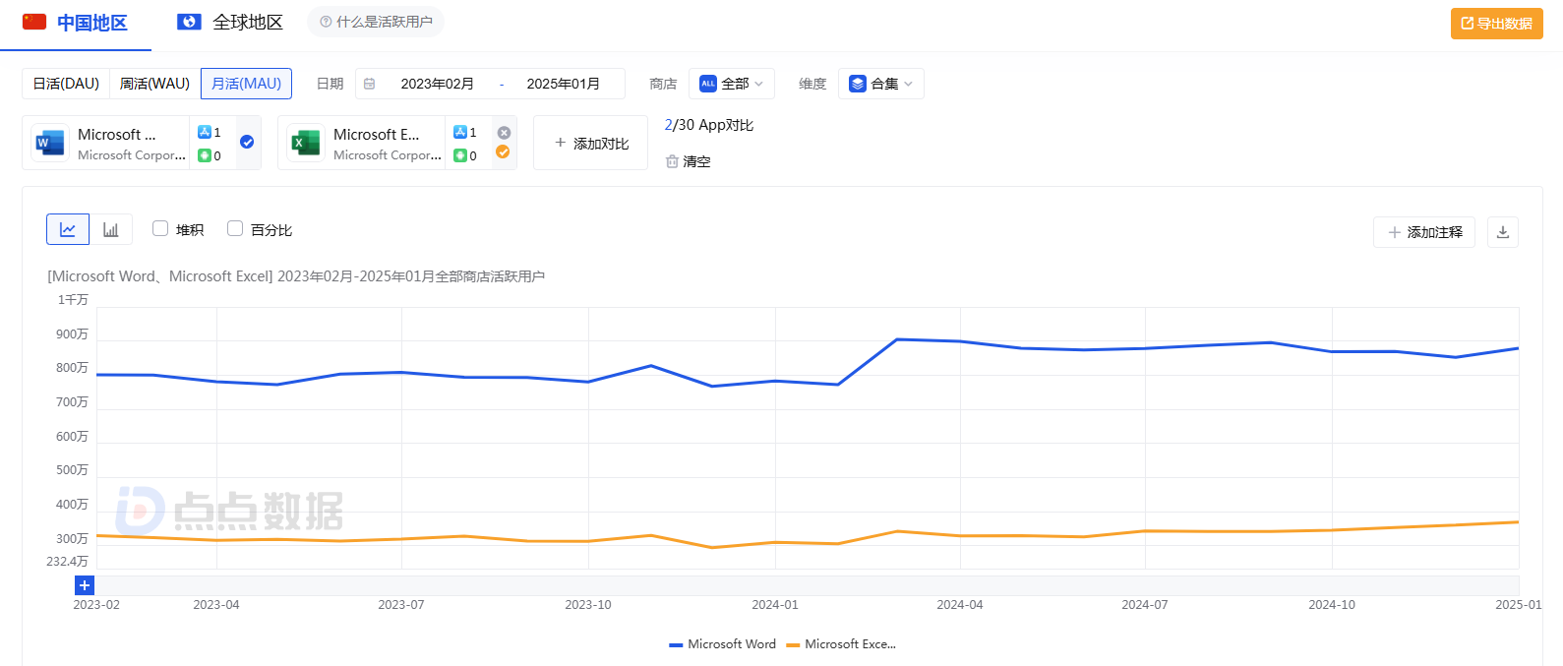Toggle Microsoft Word legend color swatch
The width and height of the screenshot is (1563, 666).
point(676,645)
